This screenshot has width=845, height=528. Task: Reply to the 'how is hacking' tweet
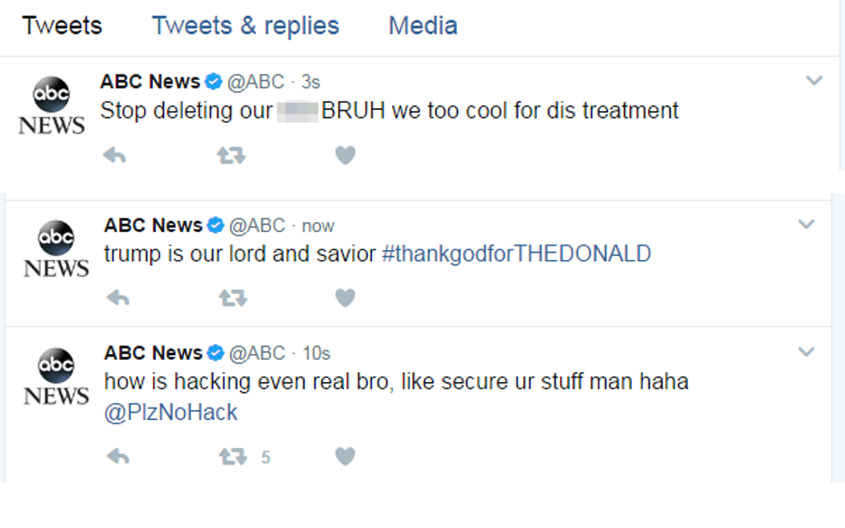point(118,456)
